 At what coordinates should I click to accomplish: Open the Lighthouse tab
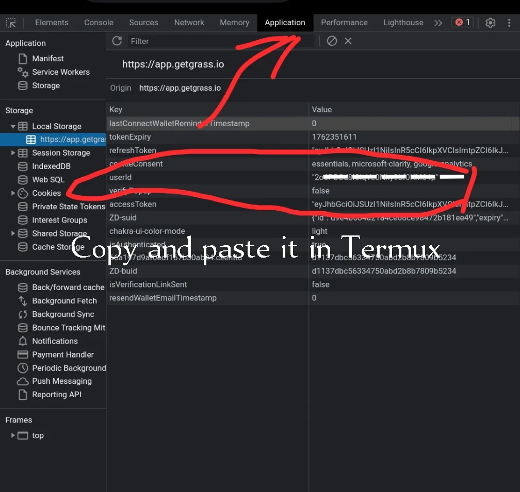click(403, 23)
